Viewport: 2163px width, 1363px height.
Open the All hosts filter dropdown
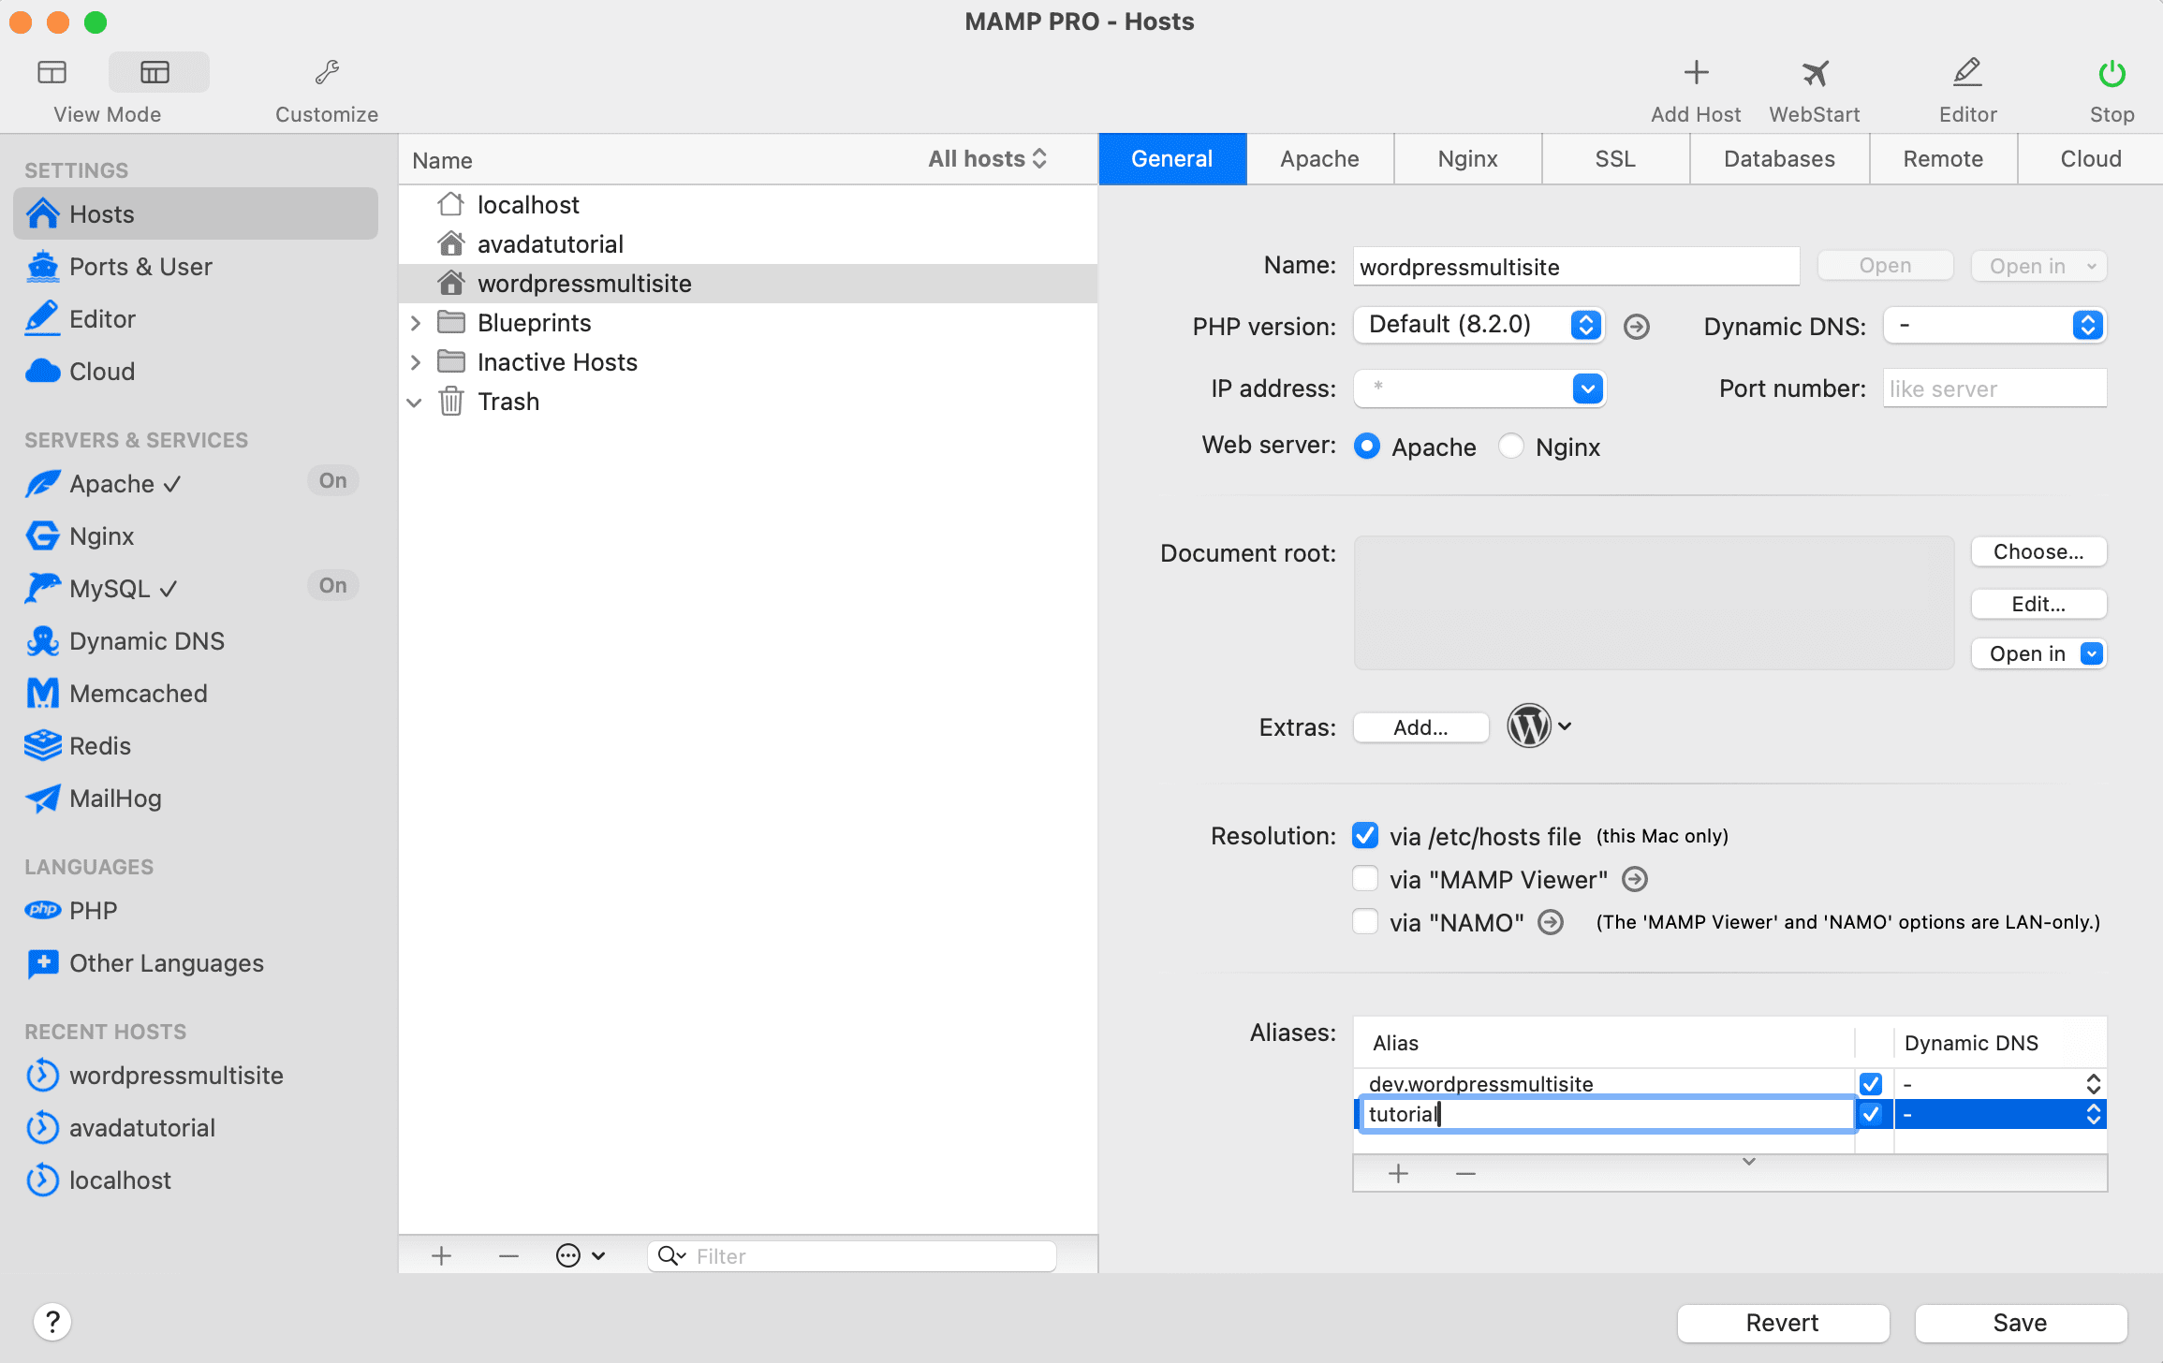pyautogui.click(x=987, y=159)
